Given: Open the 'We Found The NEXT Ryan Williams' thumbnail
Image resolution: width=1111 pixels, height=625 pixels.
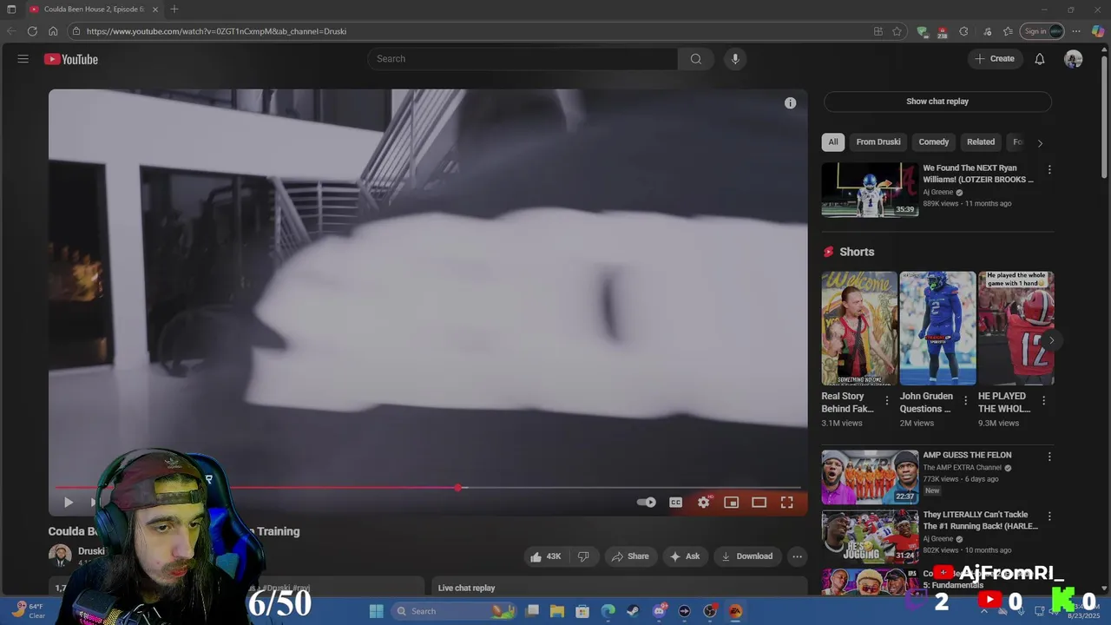Looking at the screenshot, I should pyautogui.click(x=870, y=189).
